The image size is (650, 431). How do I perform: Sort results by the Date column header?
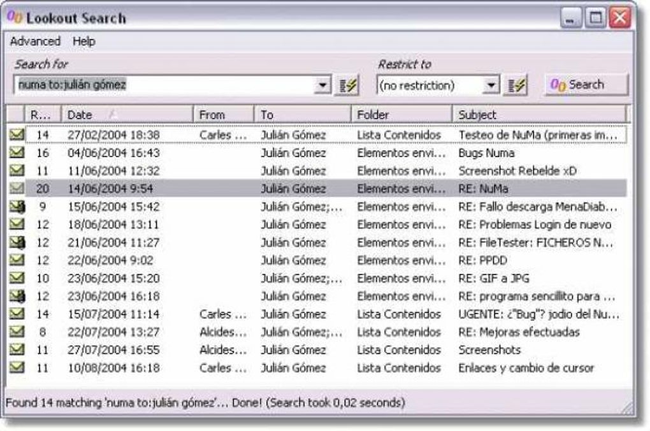pyautogui.click(x=127, y=115)
